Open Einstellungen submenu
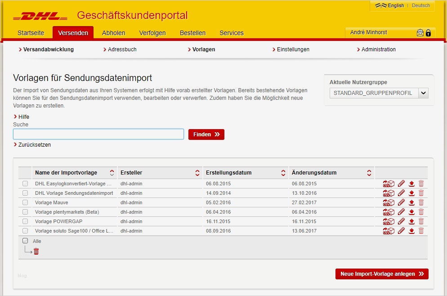Viewport: 447px width, 296px height. (x=291, y=49)
